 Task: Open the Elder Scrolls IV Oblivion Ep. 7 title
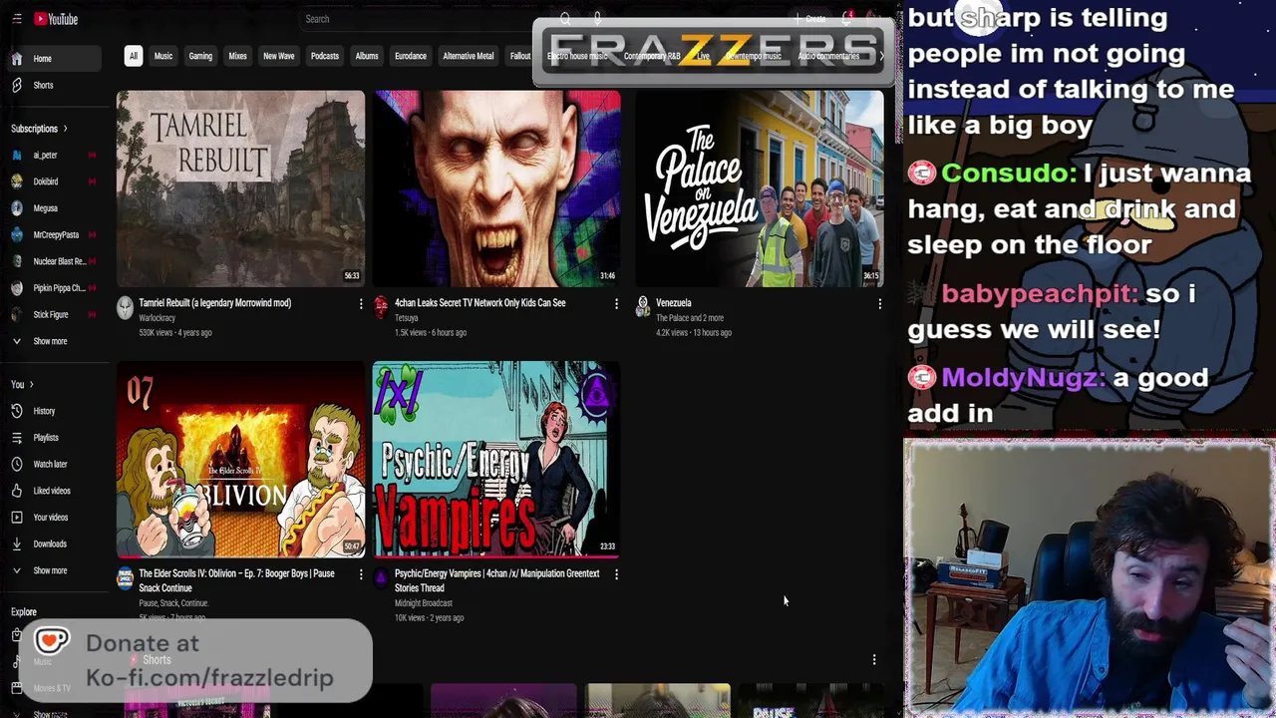coord(237,580)
